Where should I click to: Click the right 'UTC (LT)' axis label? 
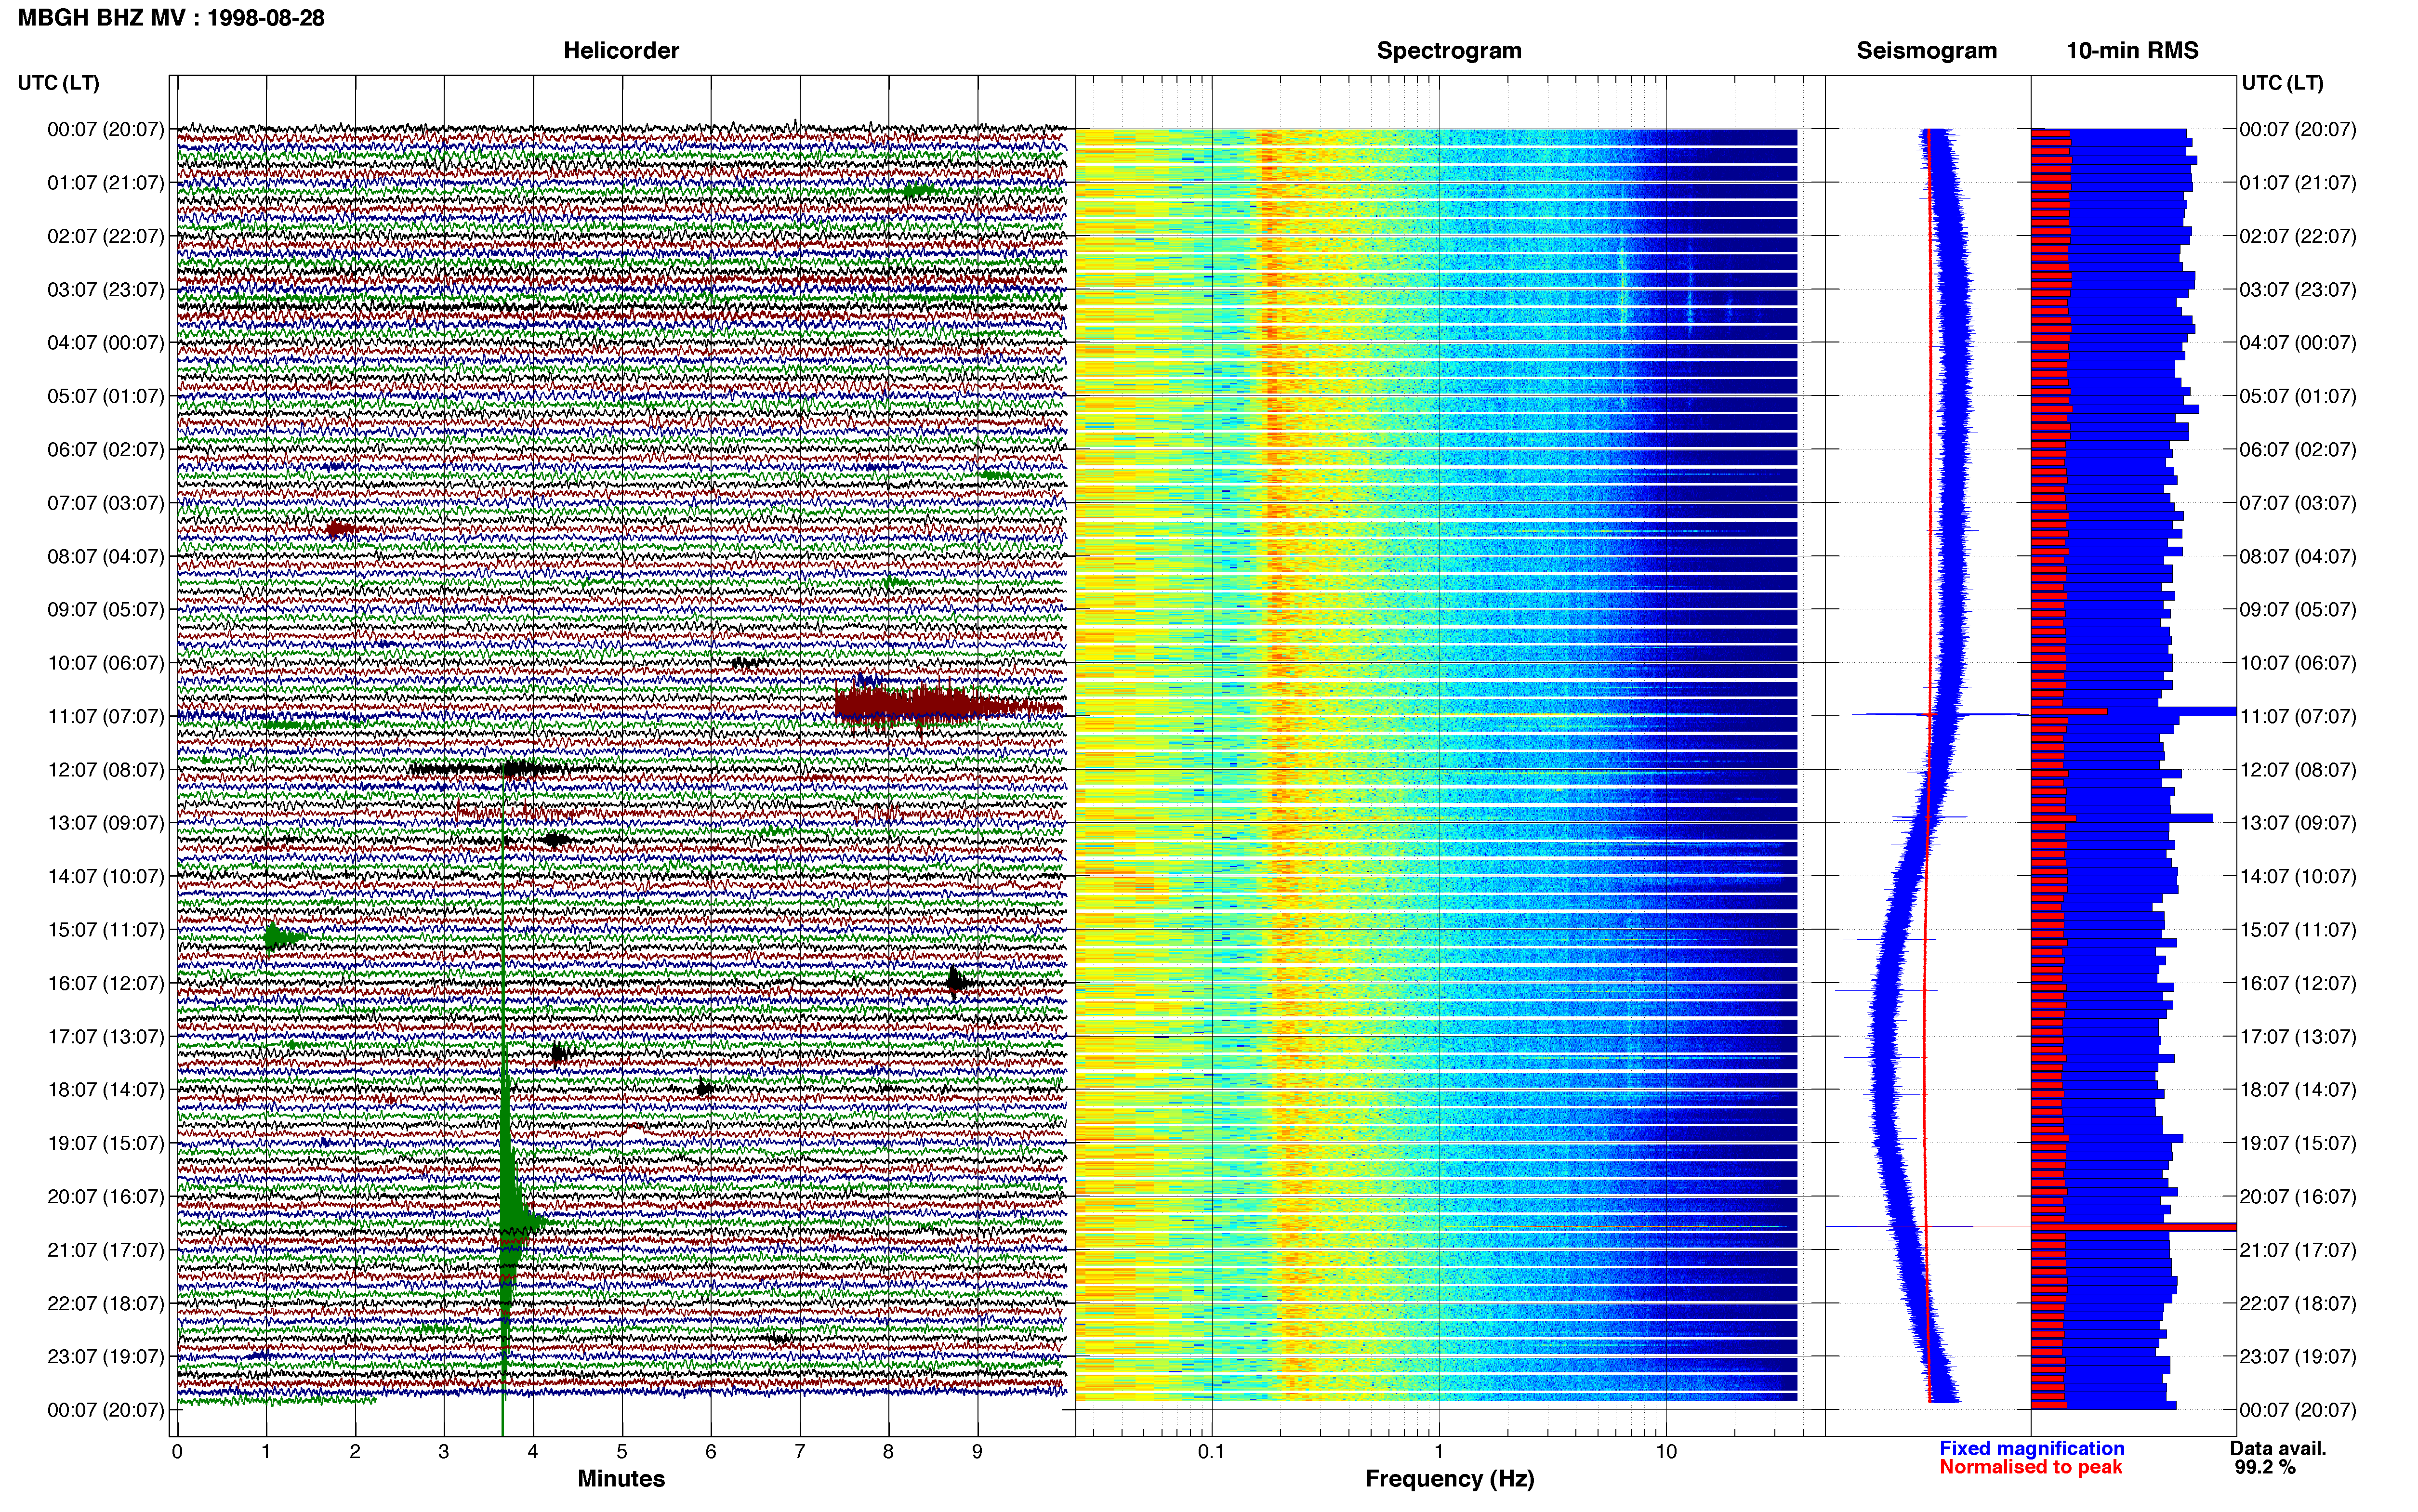tap(2282, 83)
